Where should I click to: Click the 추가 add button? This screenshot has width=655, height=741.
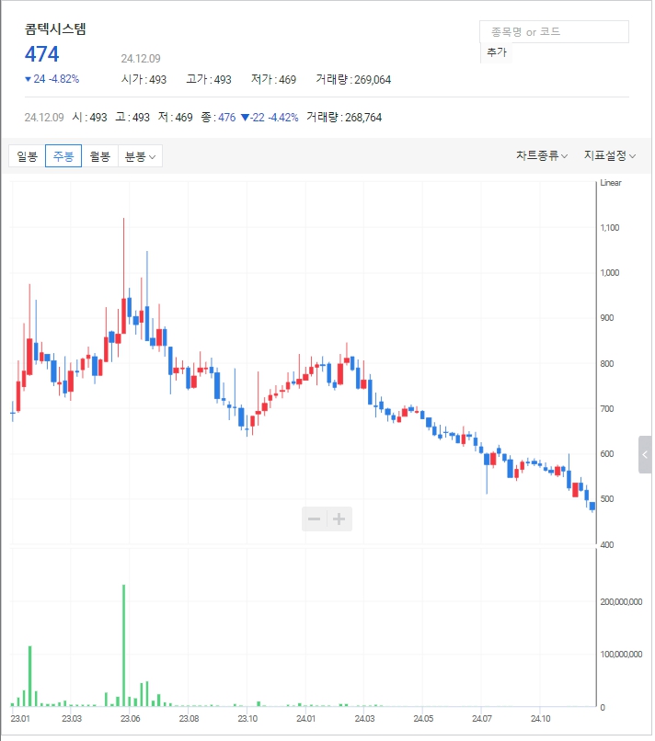[497, 52]
